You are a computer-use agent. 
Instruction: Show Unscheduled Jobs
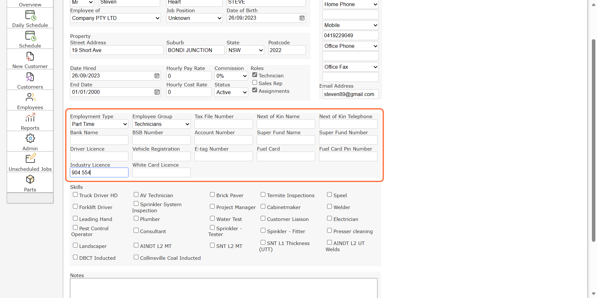[x=30, y=162]
